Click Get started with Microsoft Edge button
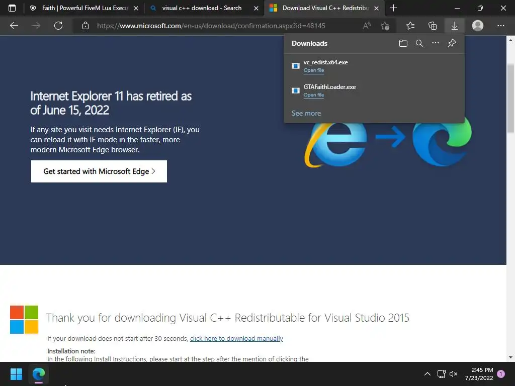515x386 pixels. tap(99, 171)
